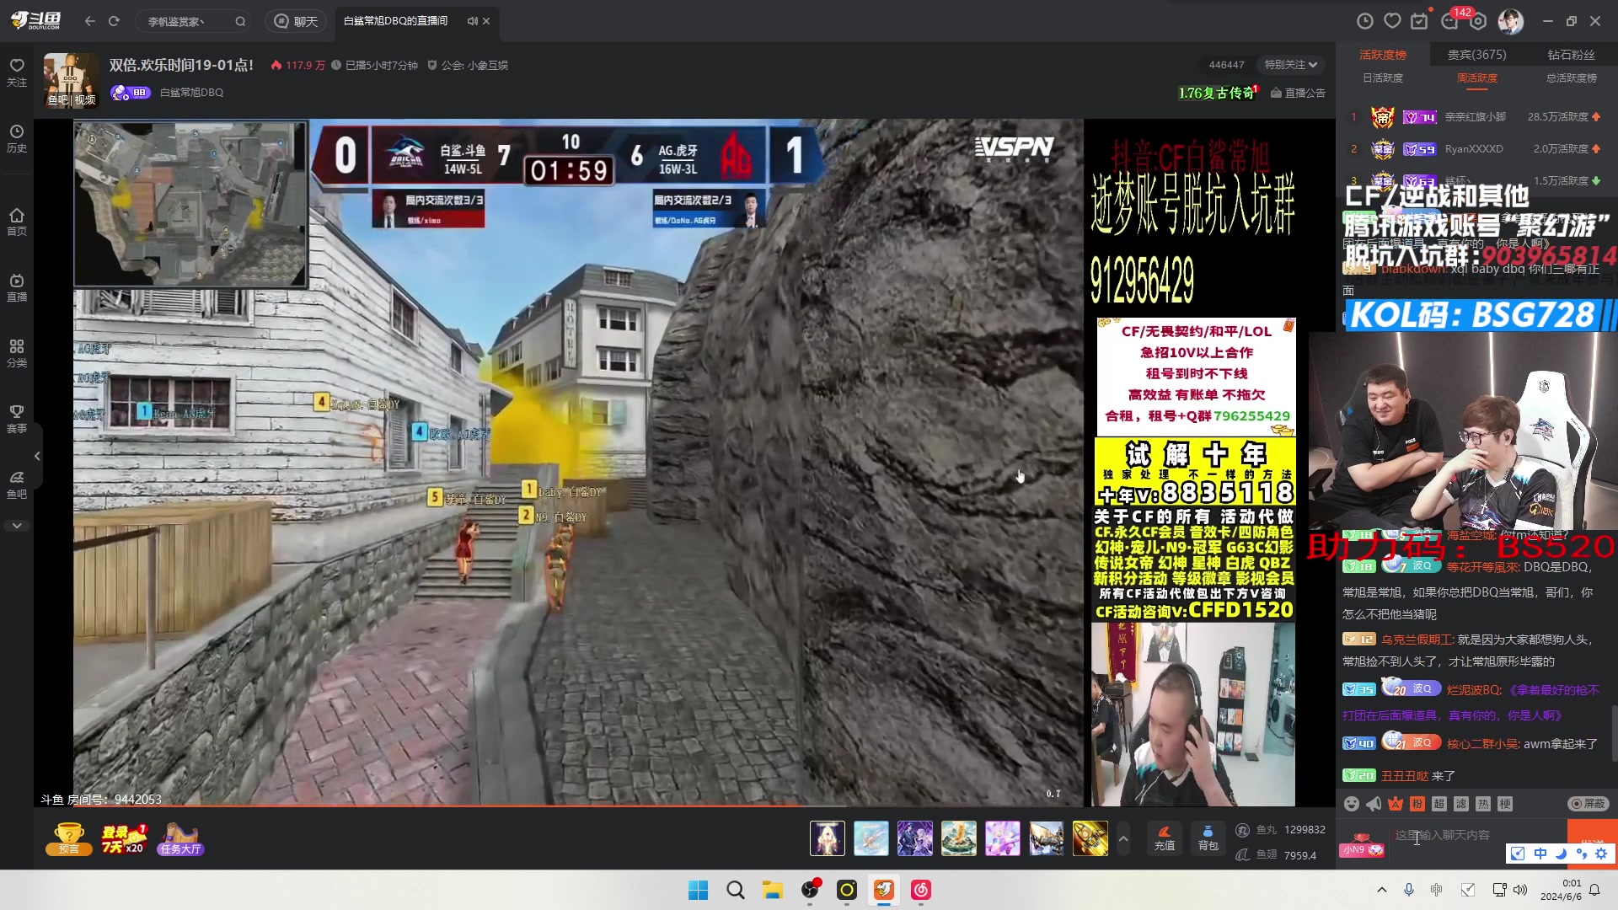Toggle the punctuation mode on the IME bar
1618x910 pixels.
pos(1581,854)
